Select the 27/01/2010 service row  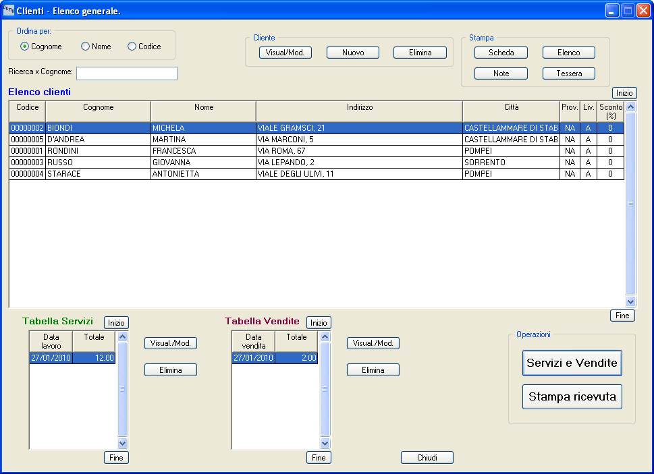coord(72,358)
